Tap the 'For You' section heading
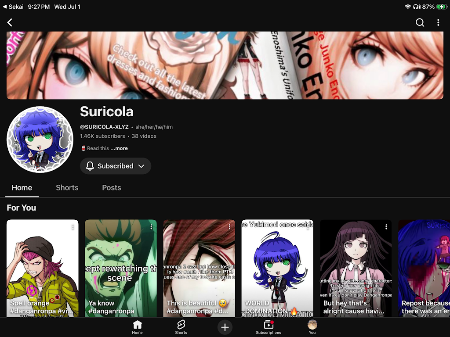This screenshot has width=450, height=337. tap(22, 208)
